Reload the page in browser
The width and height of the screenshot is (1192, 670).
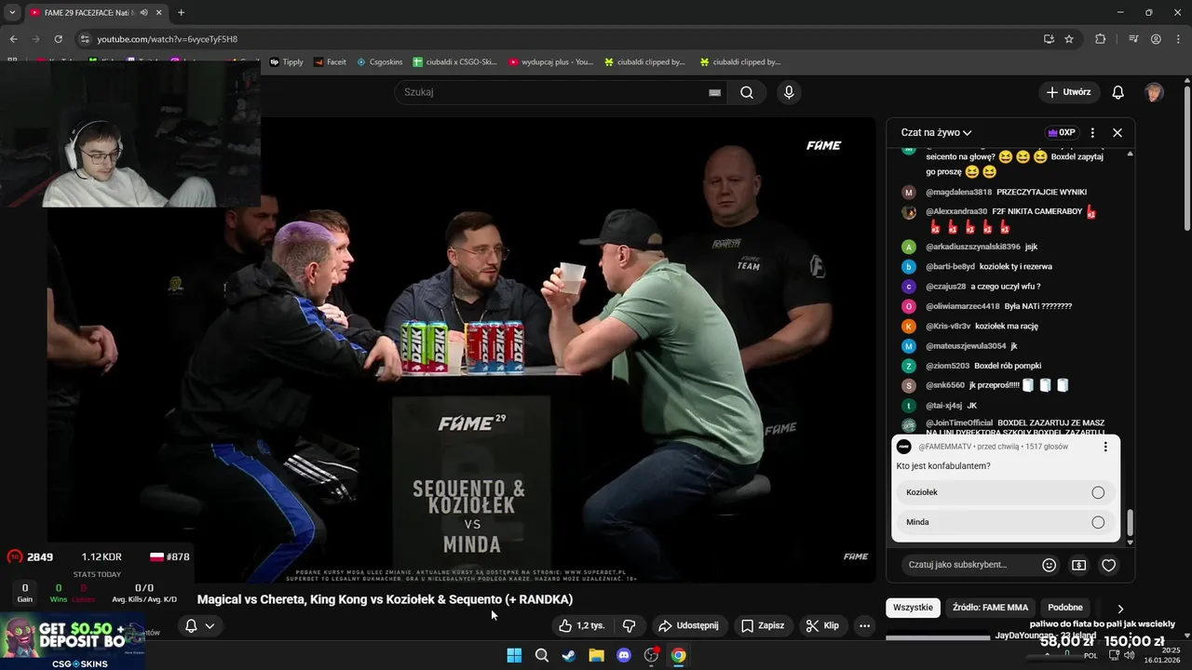pyautogui.click(x=58, y=39)
